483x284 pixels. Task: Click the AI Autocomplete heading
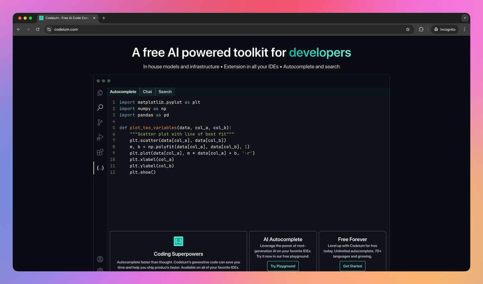click(283, 239)
